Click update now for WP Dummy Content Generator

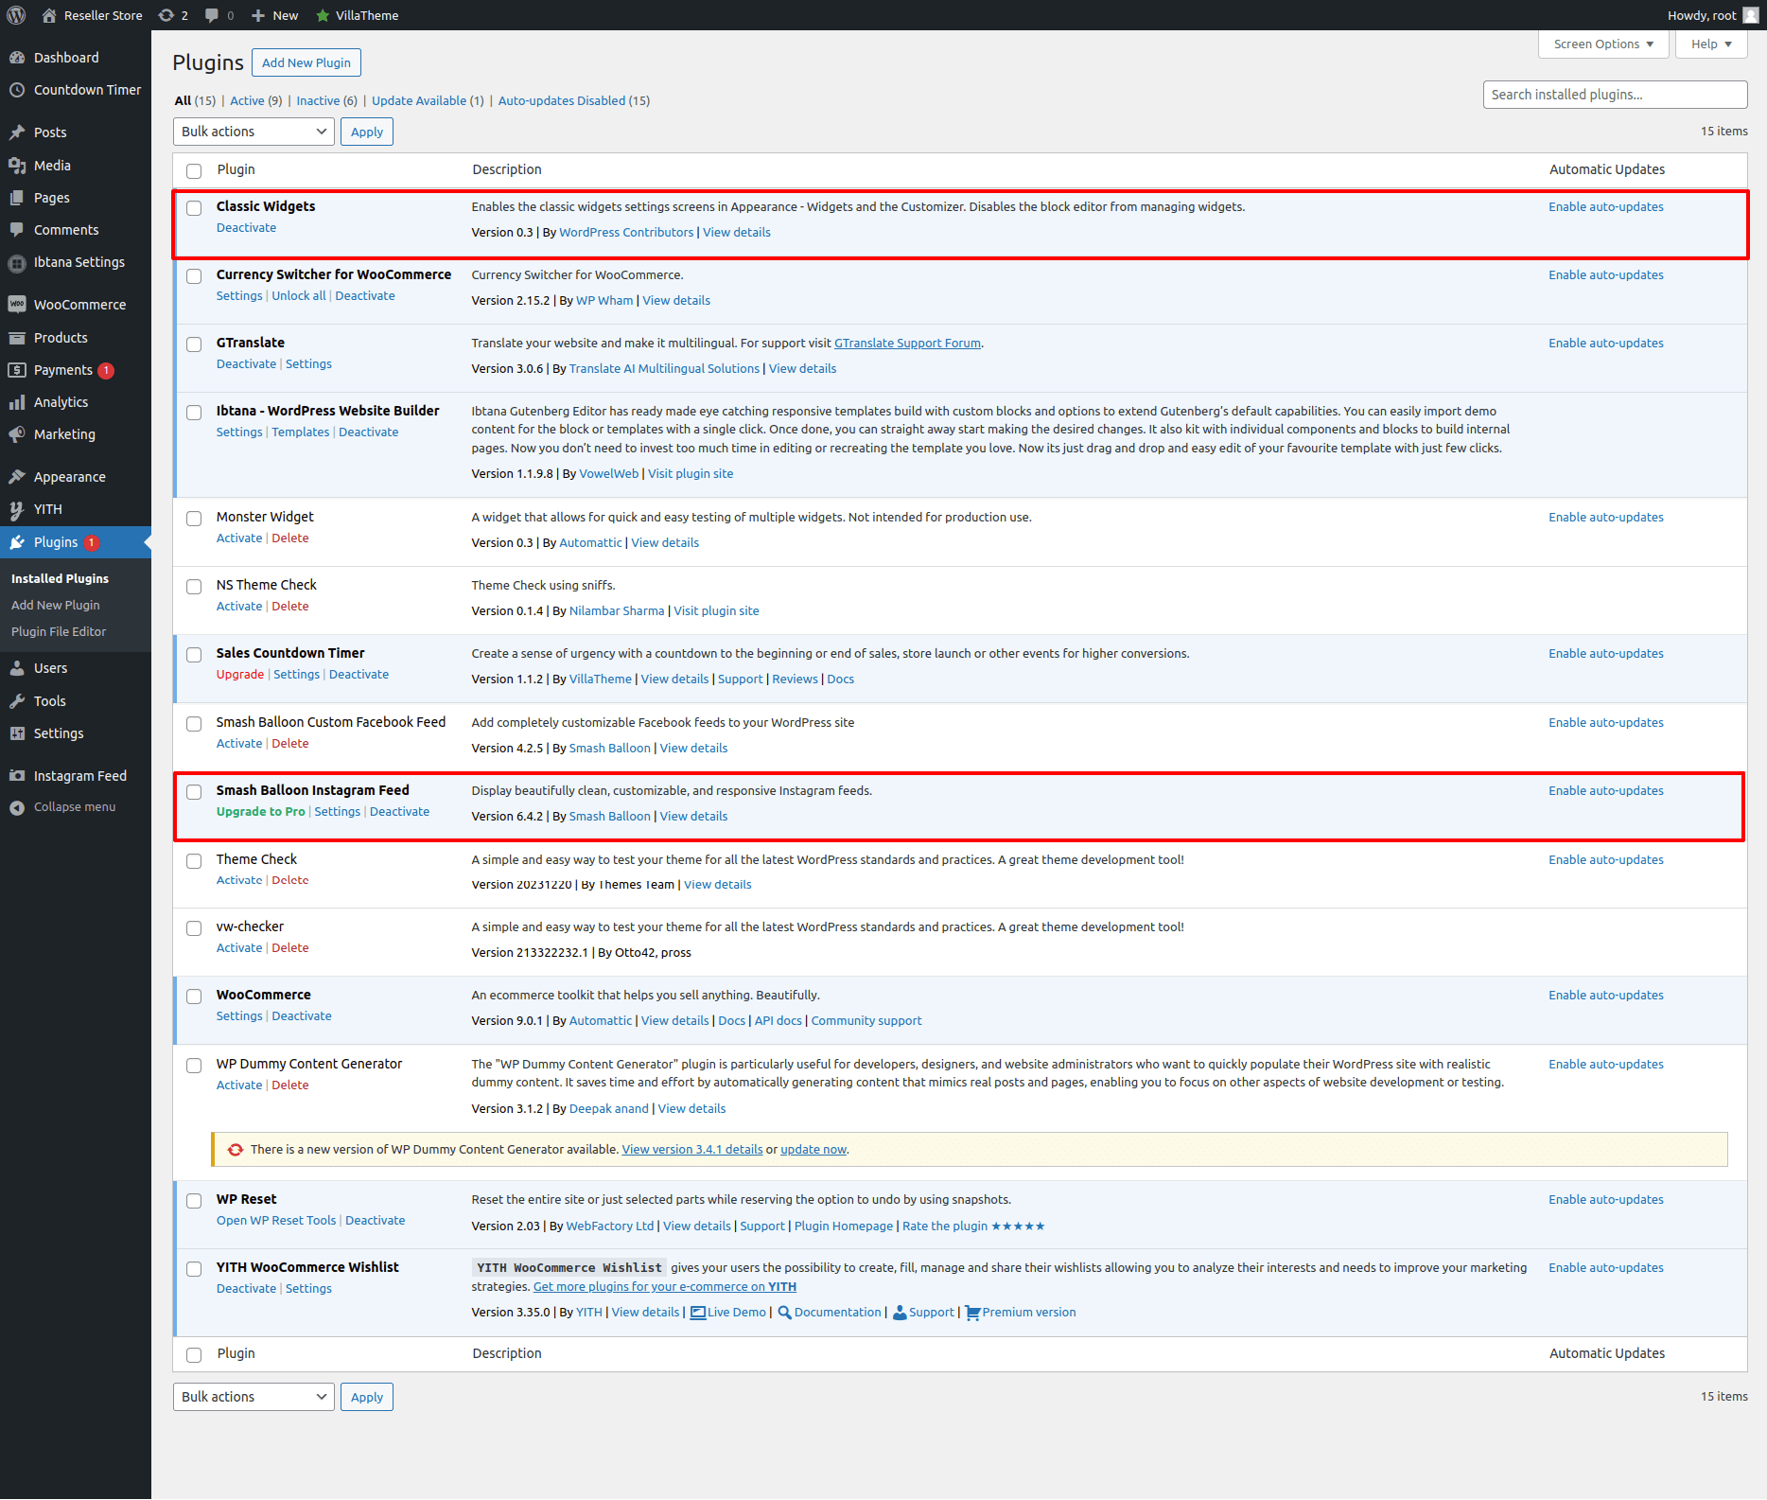tap(813, 1149)
